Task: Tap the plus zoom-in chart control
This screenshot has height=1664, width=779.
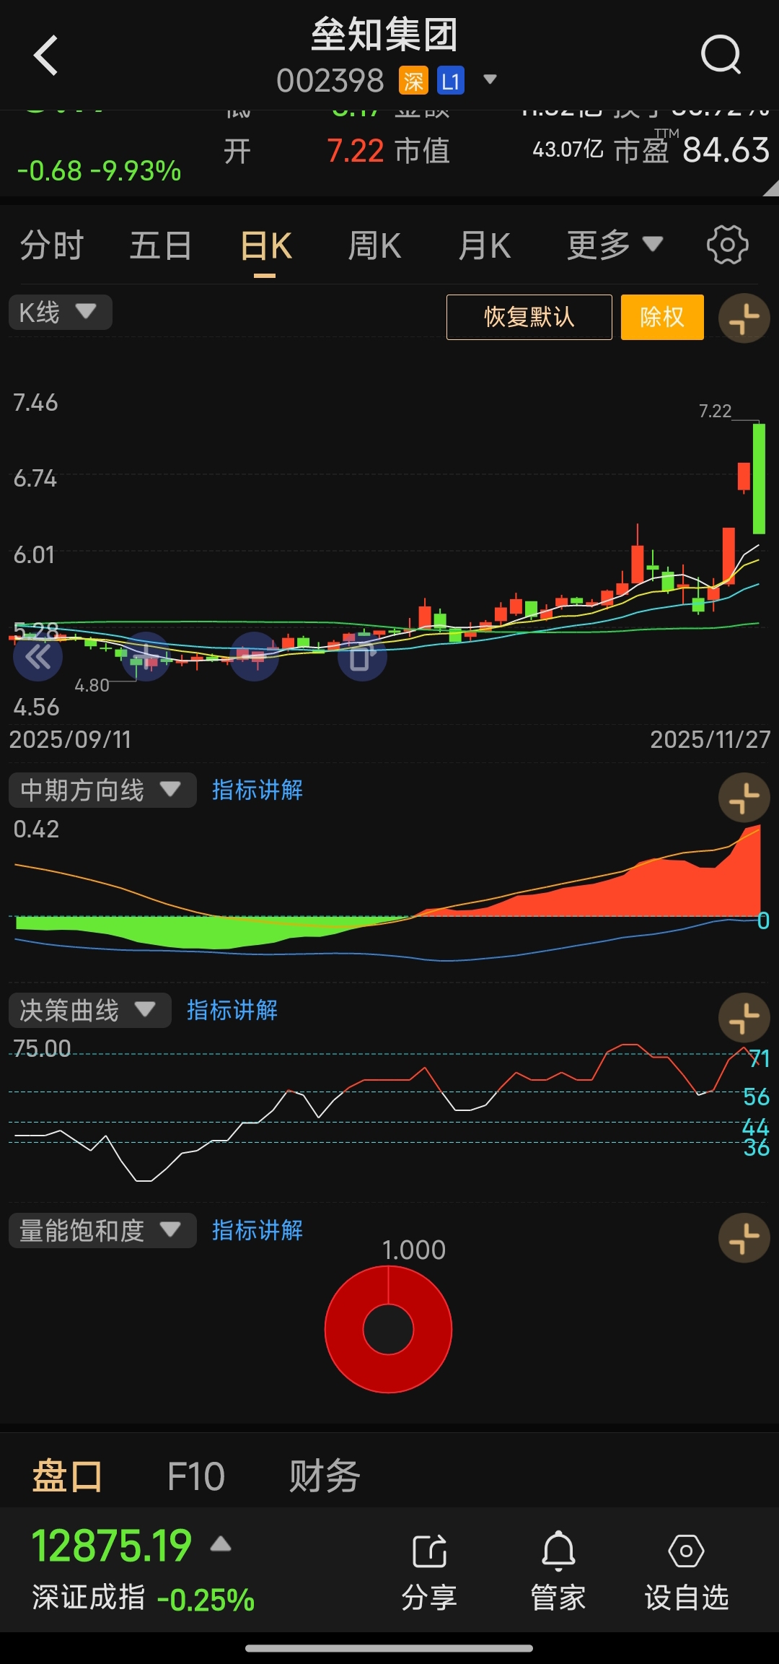Action: pyautogui.click(x=146, y=657)
